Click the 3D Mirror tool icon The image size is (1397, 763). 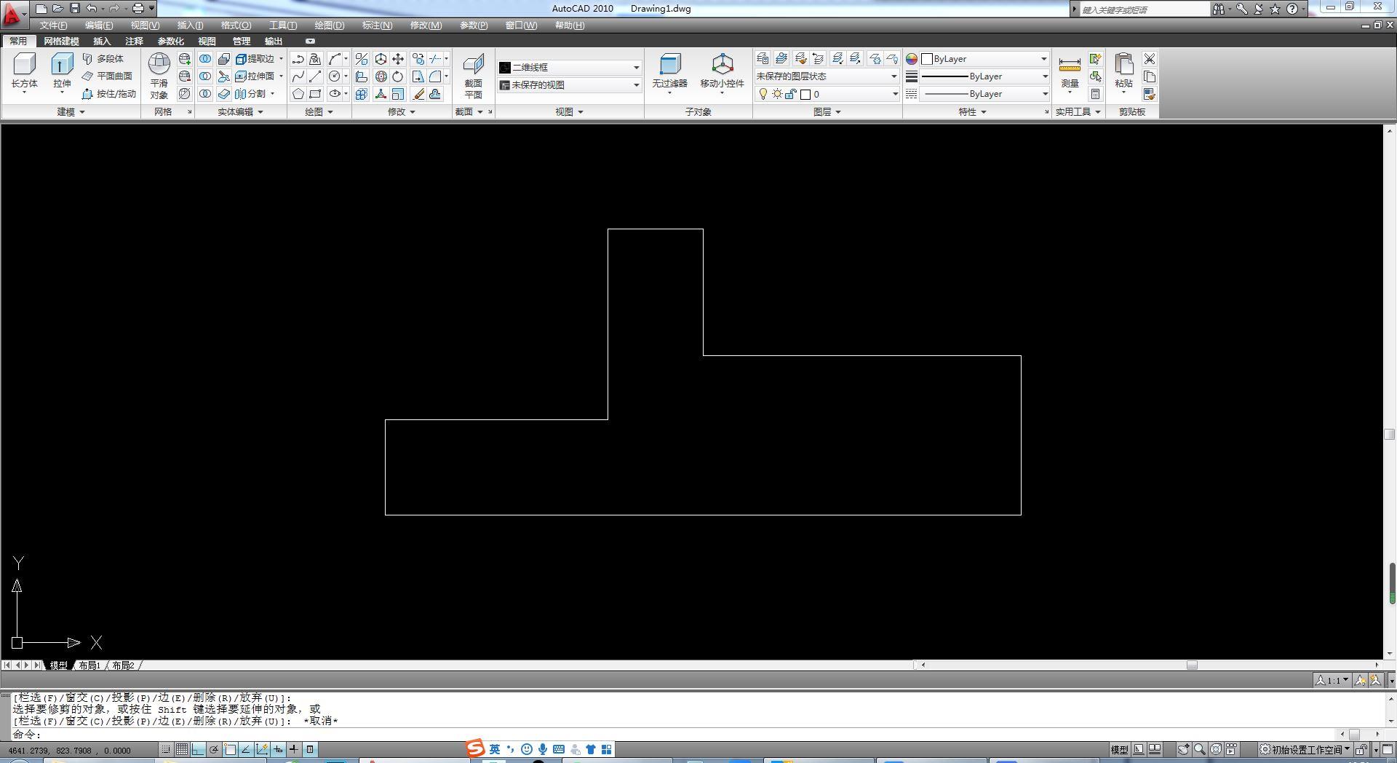[x=362, y=59]
